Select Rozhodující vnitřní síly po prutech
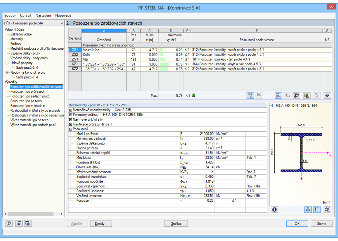338x241 pixels. tap(35, 110)
